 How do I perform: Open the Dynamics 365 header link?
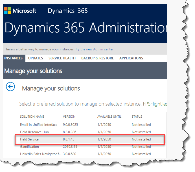point(68,11)
